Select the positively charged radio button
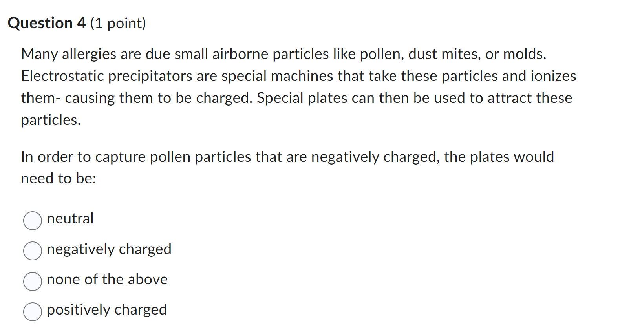 tap(33, 312)
